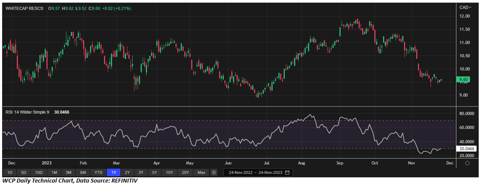Set range to 3M
480x186 pixels.
point(68,173)
